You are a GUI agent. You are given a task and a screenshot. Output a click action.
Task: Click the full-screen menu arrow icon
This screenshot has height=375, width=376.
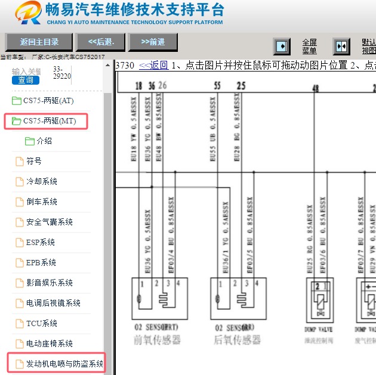[282, 47]
